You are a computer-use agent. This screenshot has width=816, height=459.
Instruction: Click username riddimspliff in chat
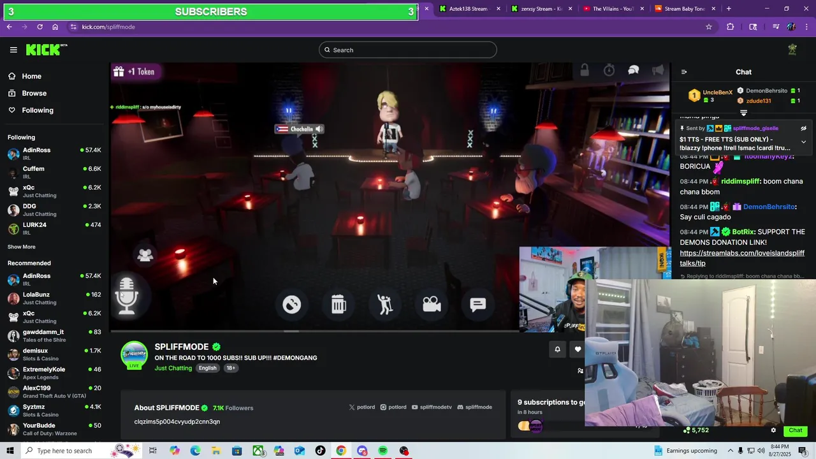coord(741,181)
